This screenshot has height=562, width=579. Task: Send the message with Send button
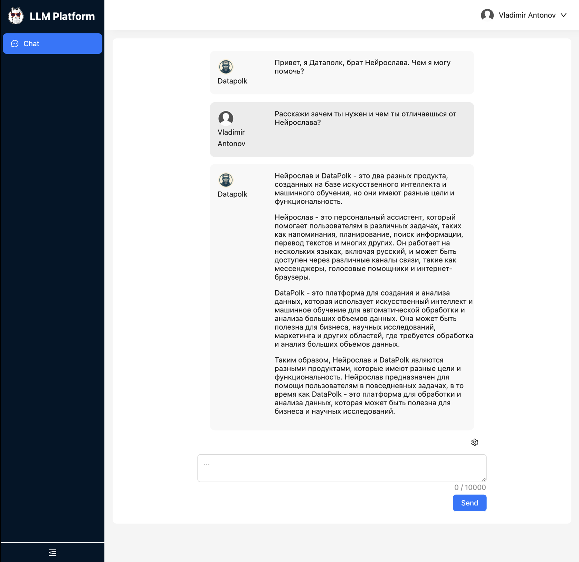point(469,503)
